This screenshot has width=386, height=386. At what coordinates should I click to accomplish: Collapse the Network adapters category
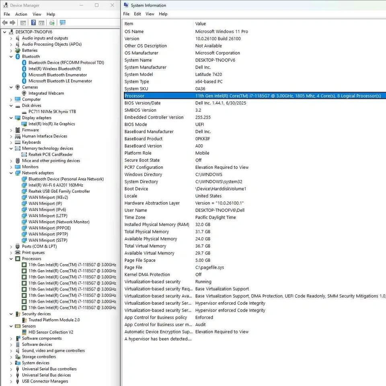tap(11, 173)
